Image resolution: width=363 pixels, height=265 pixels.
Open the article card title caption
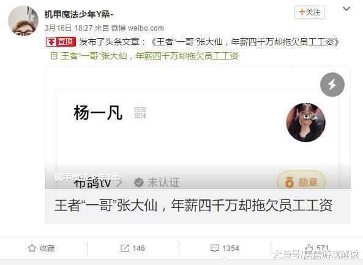pos(193,205)
